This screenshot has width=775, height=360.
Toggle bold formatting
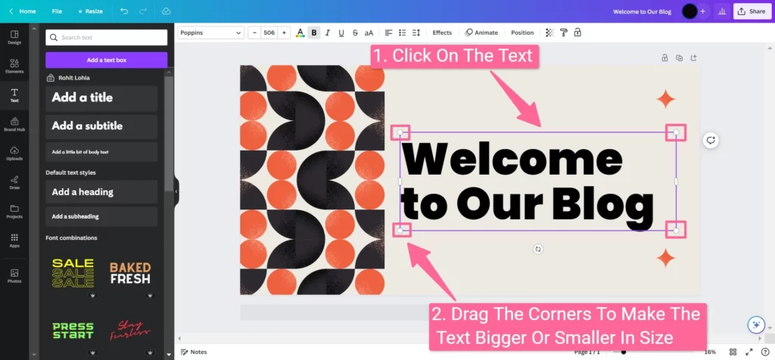click(x=314, y=33)
